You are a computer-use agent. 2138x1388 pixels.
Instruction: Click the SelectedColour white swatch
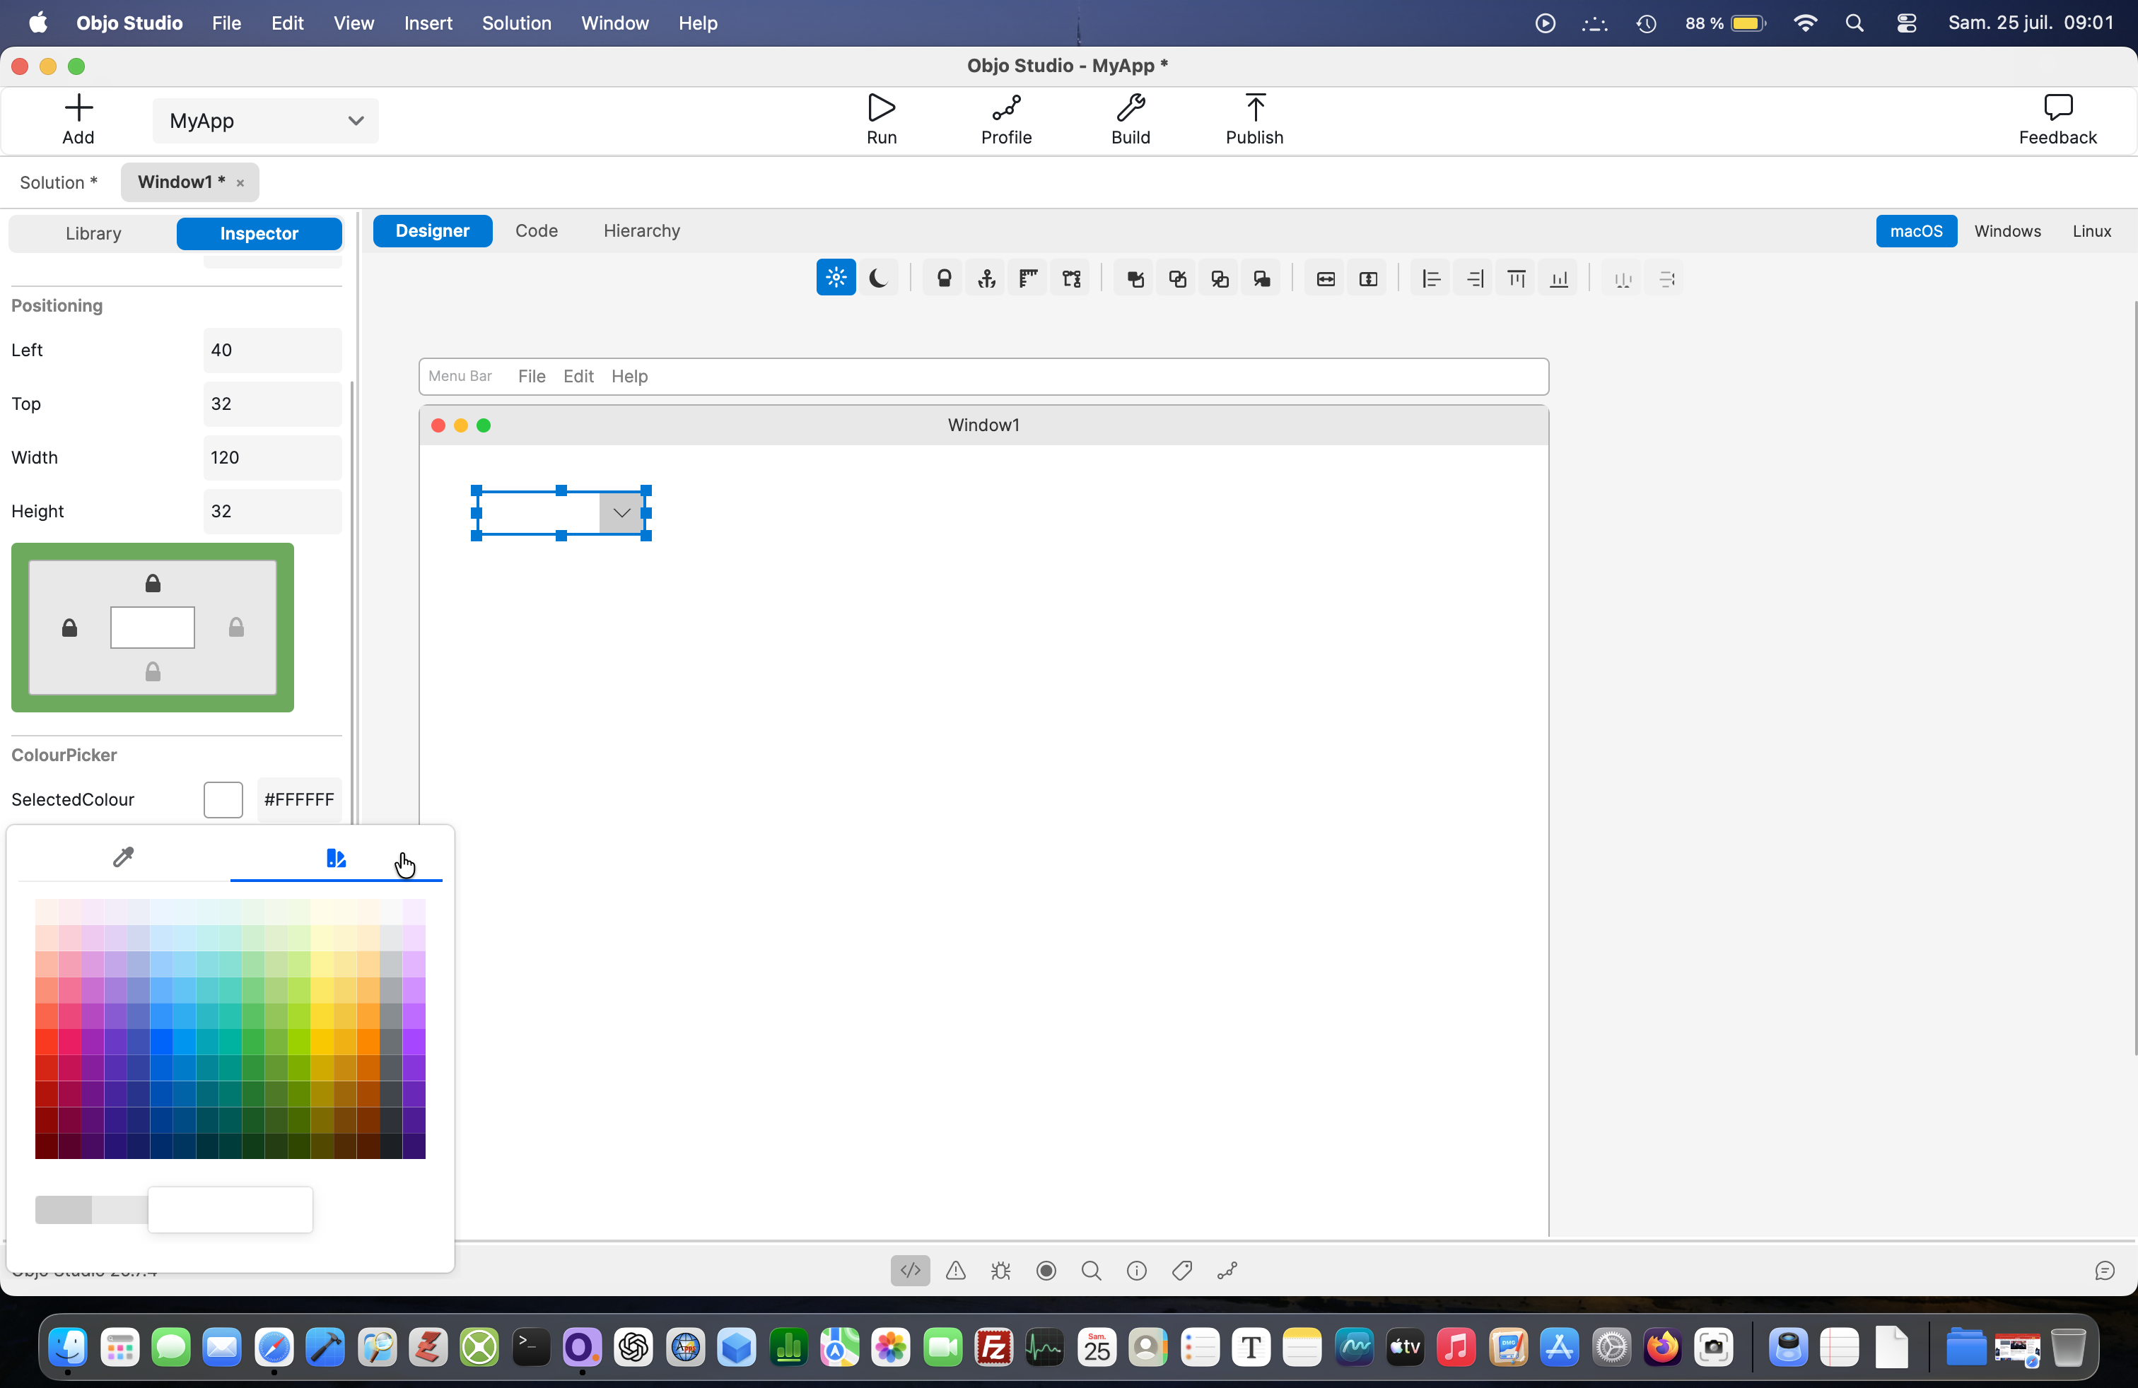point(223,799)
